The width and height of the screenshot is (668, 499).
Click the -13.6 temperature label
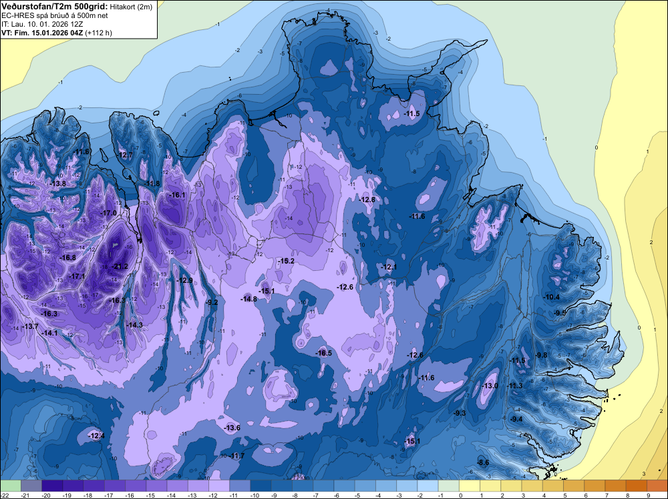pyautogui.click(x=232, y=428)
